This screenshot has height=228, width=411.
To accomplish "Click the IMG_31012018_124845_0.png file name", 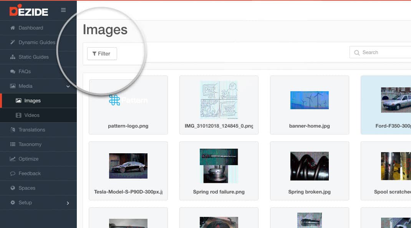I will 219,126.
